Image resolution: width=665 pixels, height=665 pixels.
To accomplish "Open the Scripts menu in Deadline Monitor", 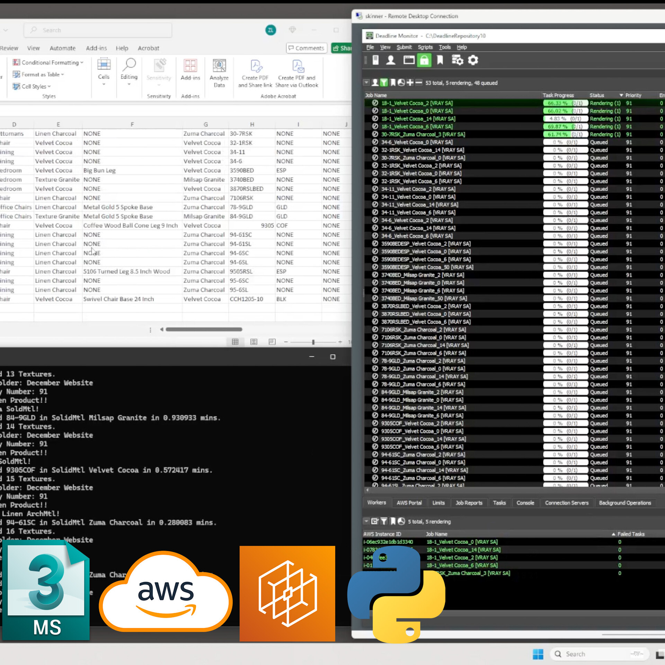I will [x=425, y=47].
